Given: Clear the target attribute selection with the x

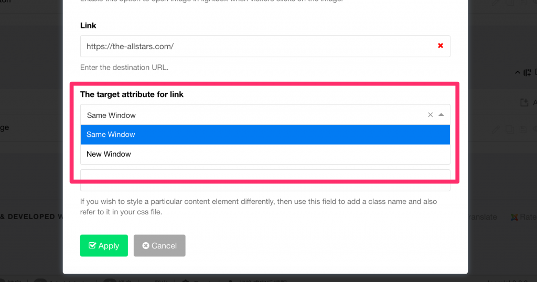Looking at the screenshot, I should click(x=430, y=115).
